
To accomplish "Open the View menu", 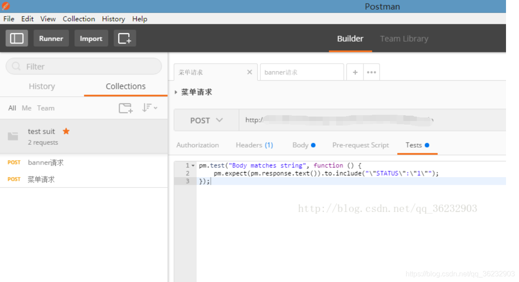I will (48, 19).
